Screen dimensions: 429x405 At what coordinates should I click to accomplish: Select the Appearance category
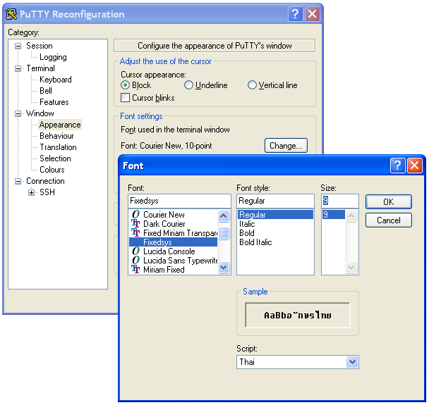click(x=60, y=125)
